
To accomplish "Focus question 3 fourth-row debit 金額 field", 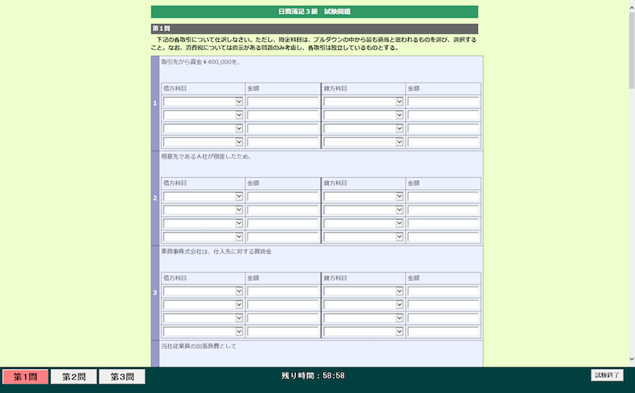I will pyautogui.click(x=283, y=331).
